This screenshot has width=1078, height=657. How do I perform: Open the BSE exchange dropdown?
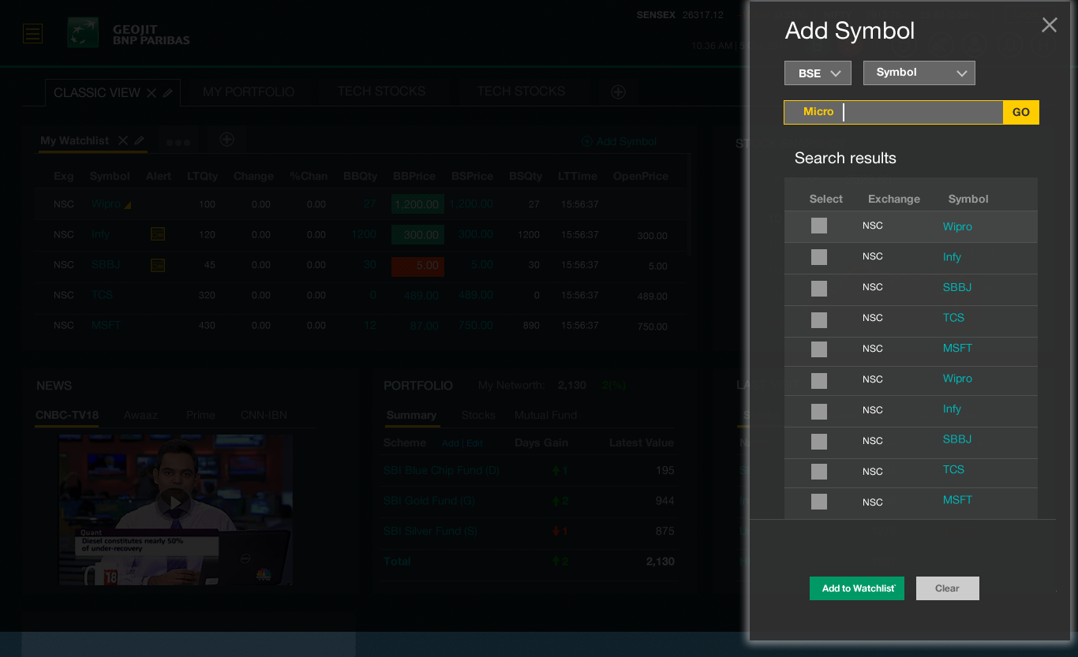[x=818, y=73]
